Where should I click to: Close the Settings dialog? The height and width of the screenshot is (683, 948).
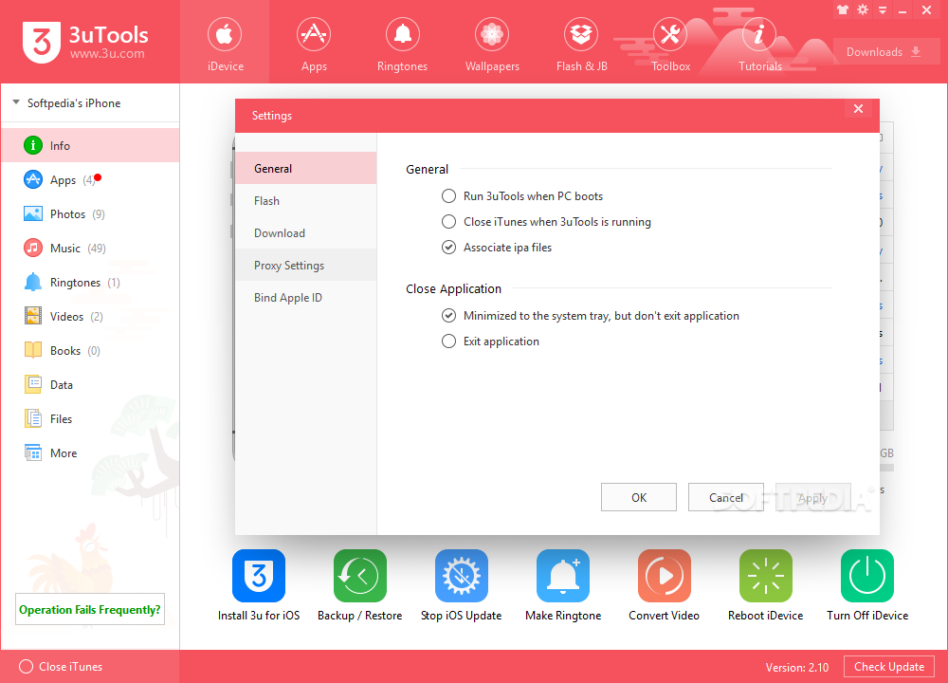click(858, 109)
